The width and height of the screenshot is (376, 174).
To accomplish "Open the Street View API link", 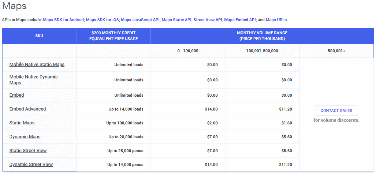I will point(208,20).
